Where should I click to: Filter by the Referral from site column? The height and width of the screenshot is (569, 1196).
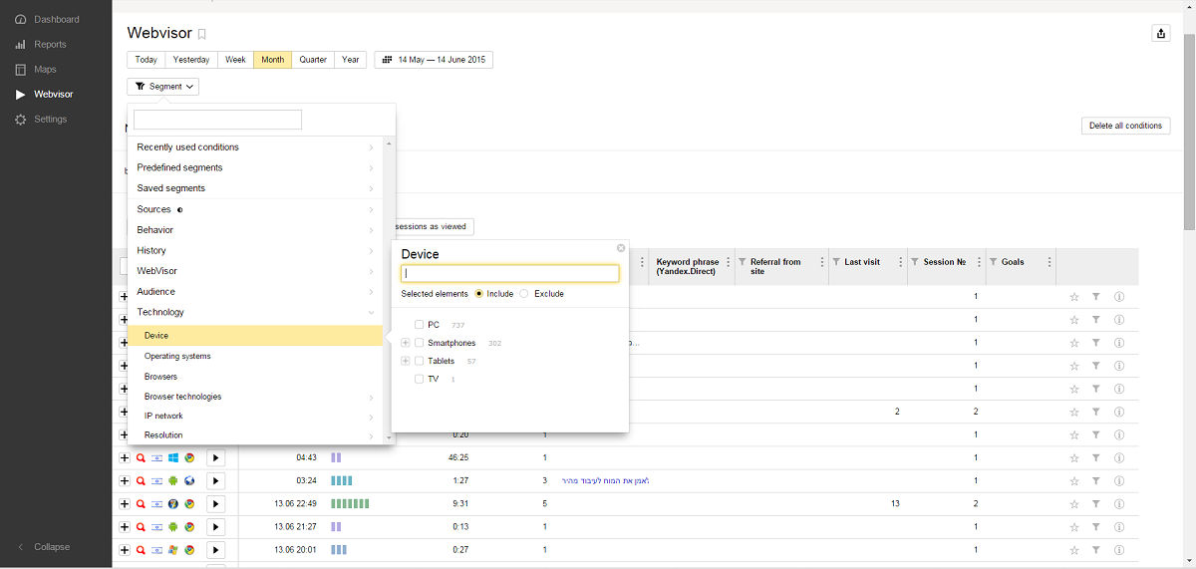point(742,262)
